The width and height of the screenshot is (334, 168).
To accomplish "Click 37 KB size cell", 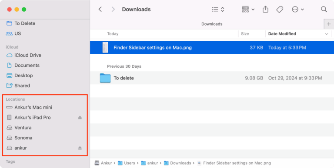I will [256, 48].
